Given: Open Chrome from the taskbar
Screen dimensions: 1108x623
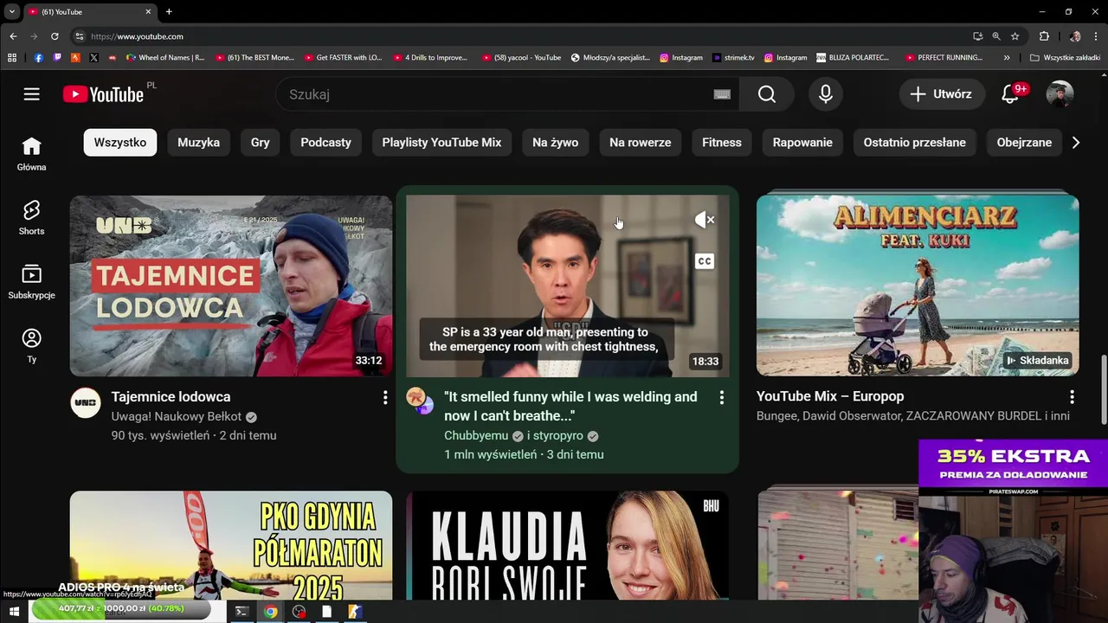Looking at the screenshot, I should tap(271, 612).
